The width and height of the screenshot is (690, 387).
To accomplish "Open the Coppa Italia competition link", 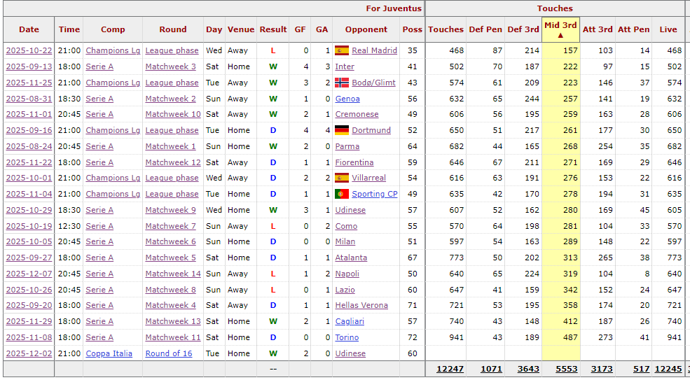I will (x=109, y=353).
